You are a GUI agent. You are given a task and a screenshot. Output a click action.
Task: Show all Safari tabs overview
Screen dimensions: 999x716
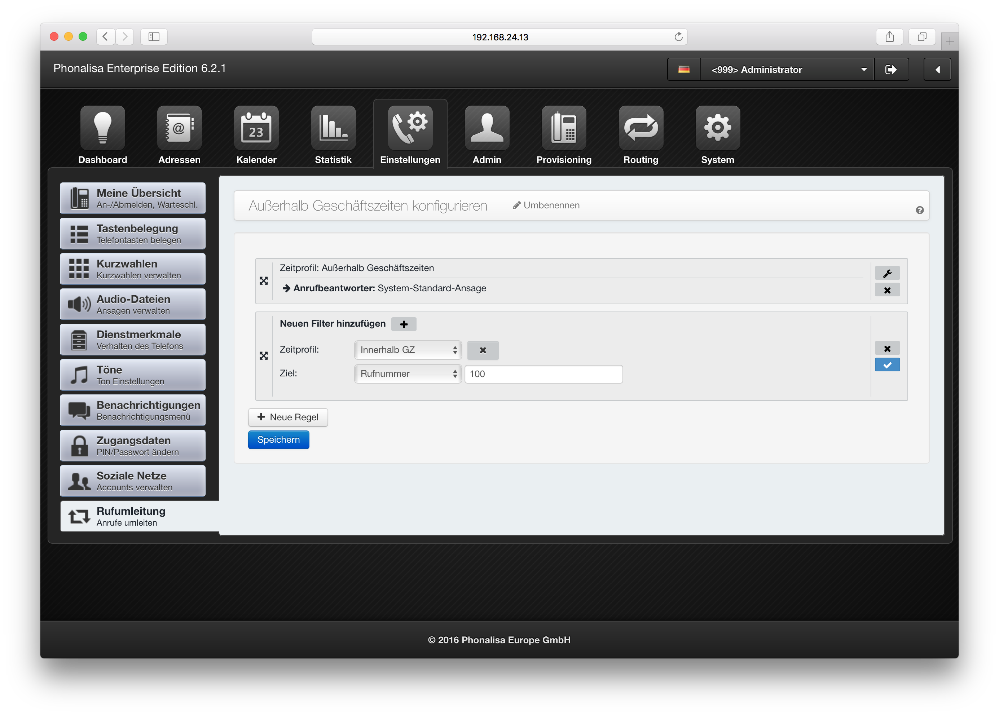(921, 37)
